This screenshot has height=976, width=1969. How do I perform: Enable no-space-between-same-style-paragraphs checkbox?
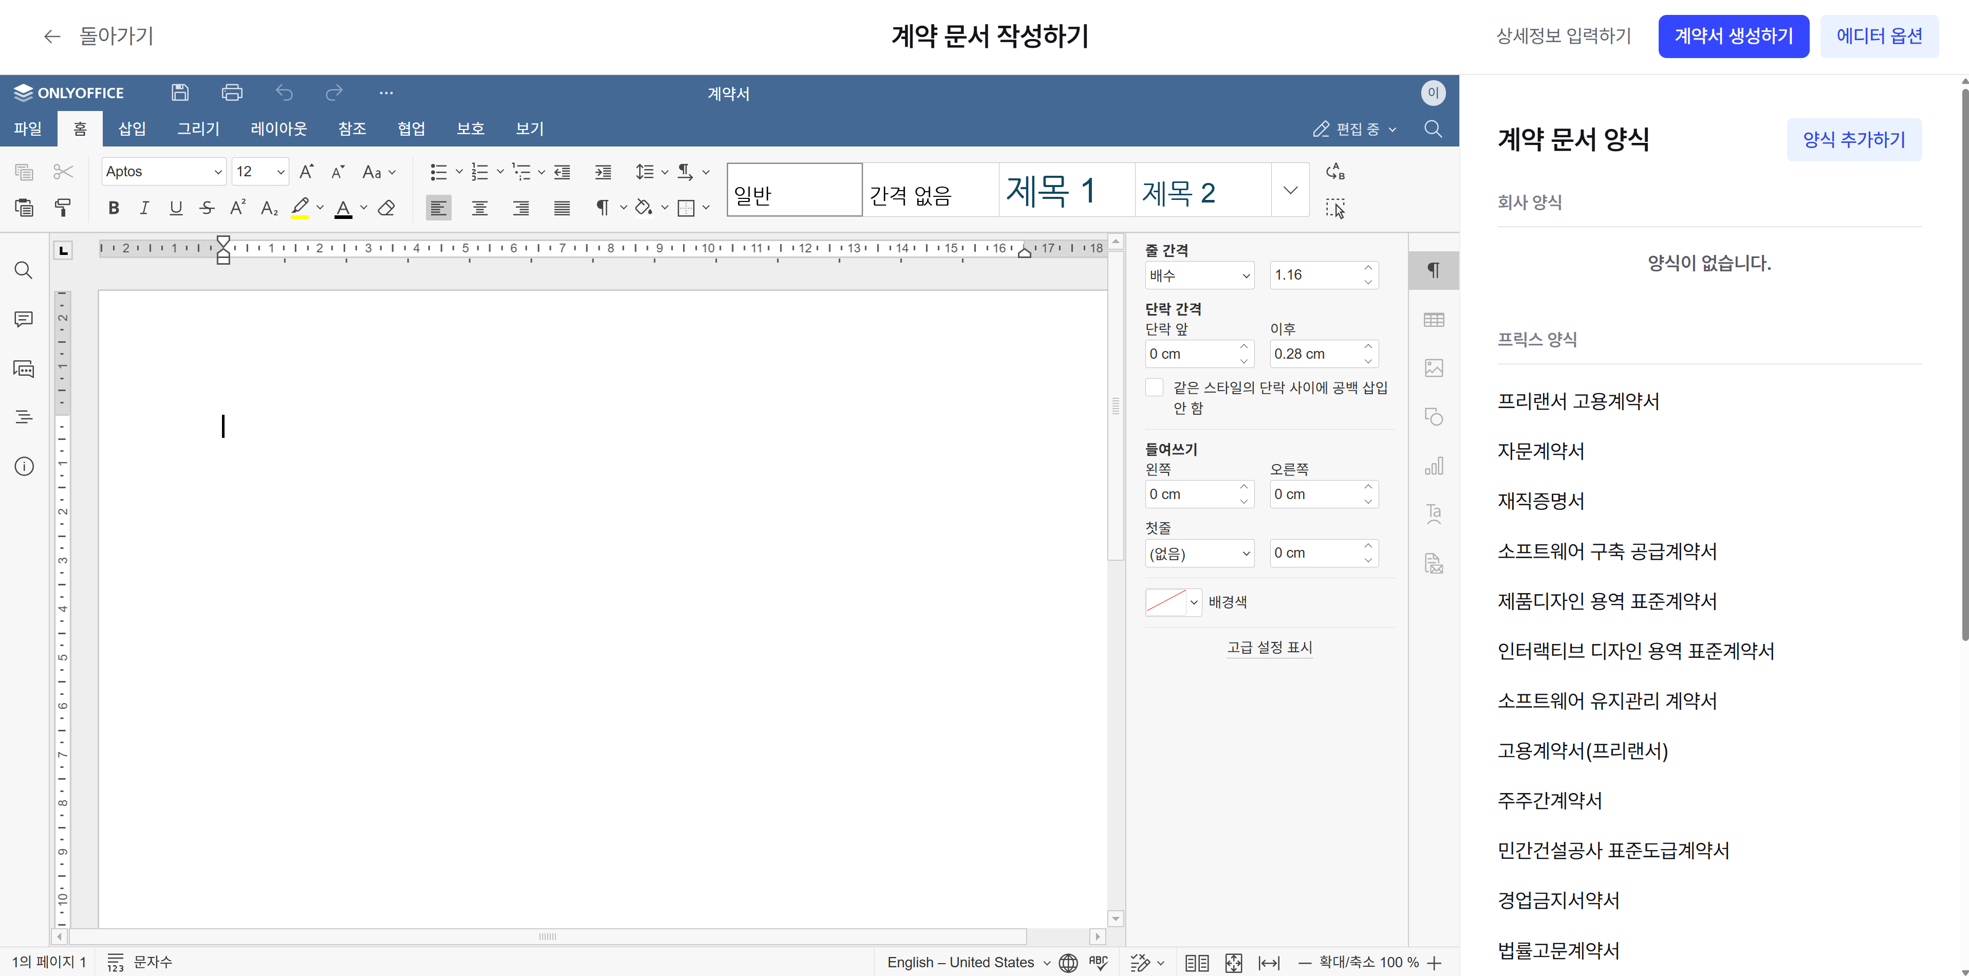point(1154,388)
